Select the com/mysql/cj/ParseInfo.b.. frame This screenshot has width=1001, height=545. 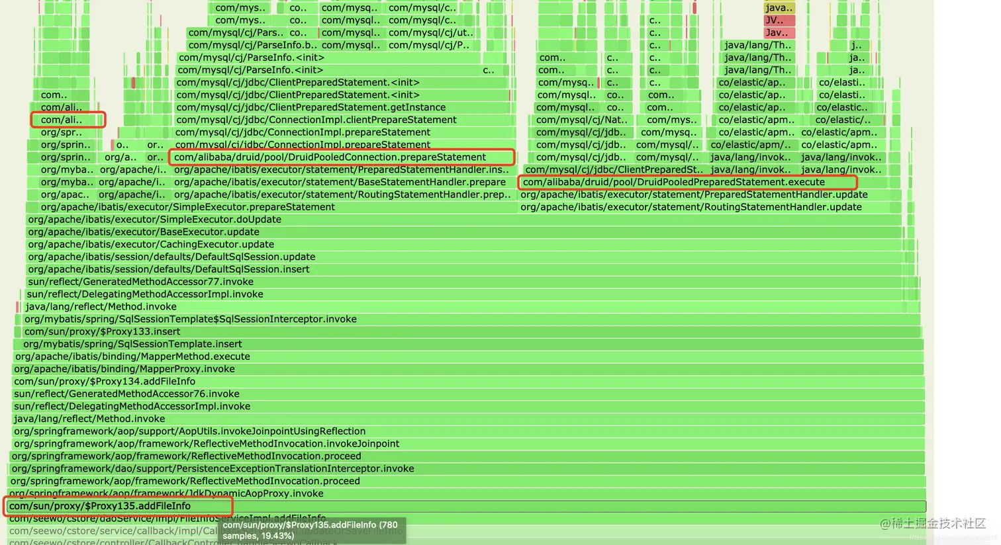click(x=252, y=45)
